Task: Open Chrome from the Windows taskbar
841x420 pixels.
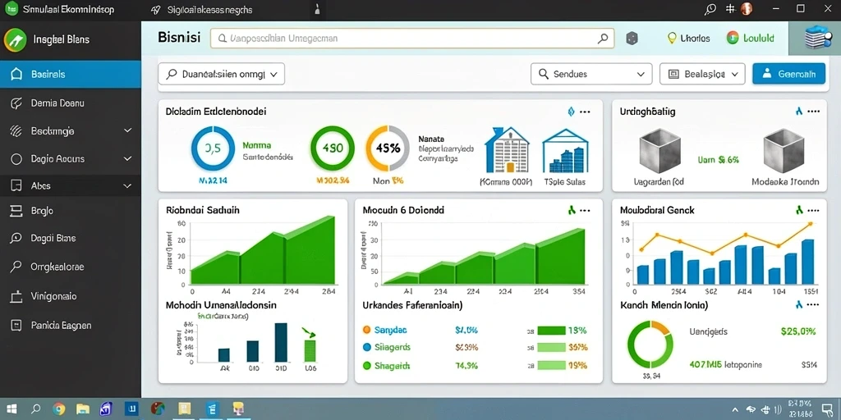Action: click(x=58, y=409)
